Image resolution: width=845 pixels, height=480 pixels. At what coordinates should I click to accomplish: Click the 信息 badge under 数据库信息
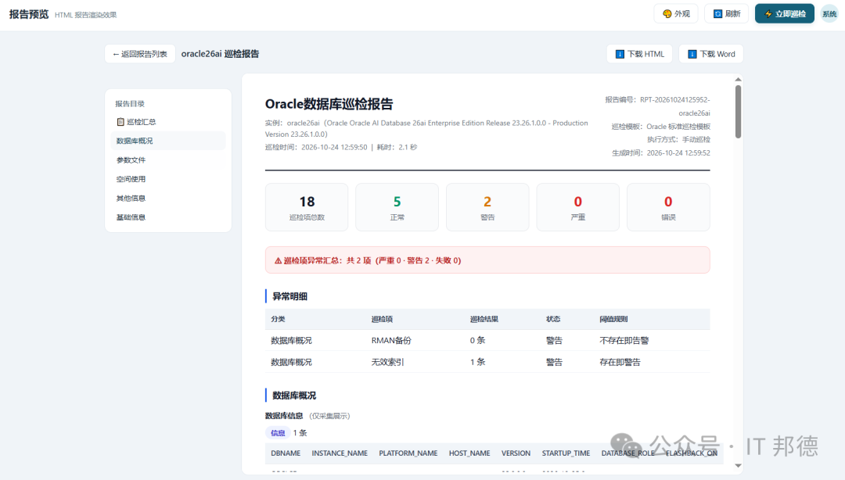point(278,433)
